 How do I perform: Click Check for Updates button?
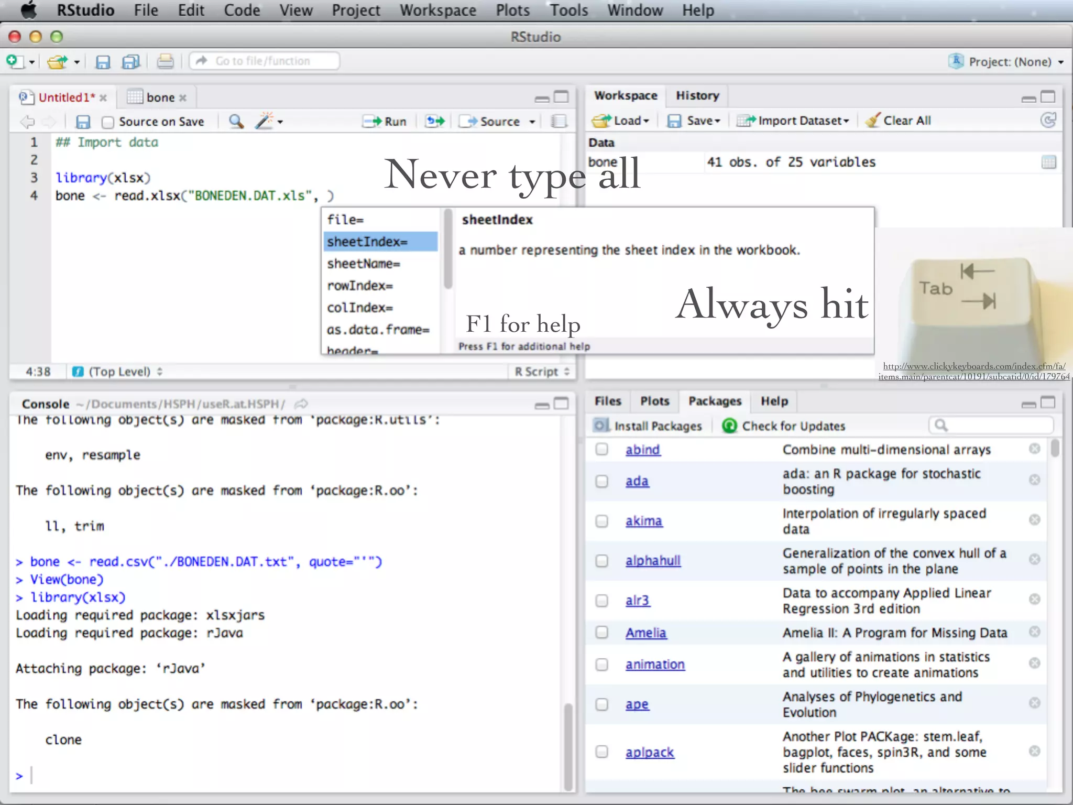click(x=784, y=426)
